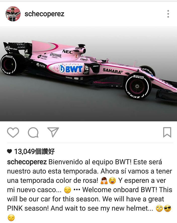Tap the BWT logo on the pink car
Image resolution: width=177 pixels, height=223 pixels.
71,69
